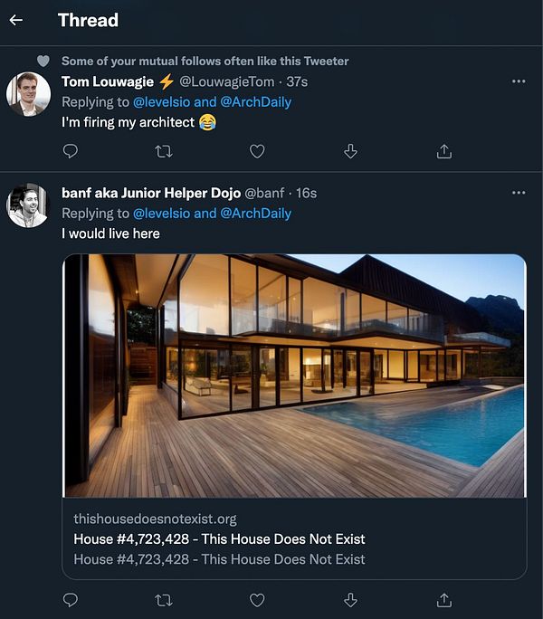543x619 pixels.
Task: Open banf aka Junior Helper Dojo profile name
Action: [x=151, y=193]
